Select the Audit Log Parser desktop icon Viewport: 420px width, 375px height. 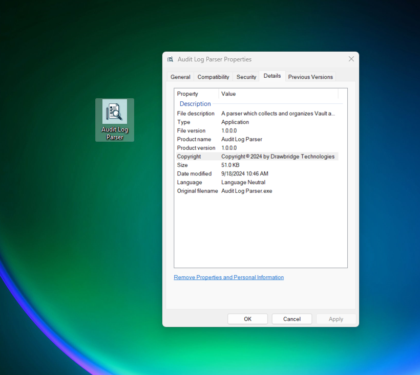click(x=115, y=120)
